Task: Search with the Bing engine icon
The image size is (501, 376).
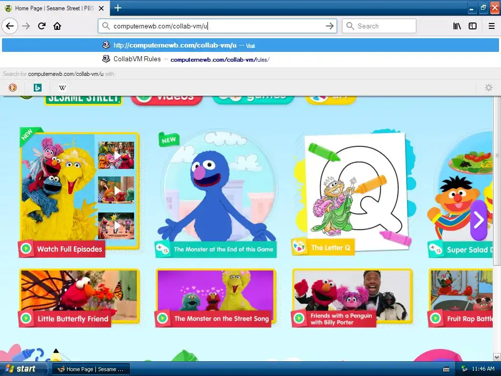Action: pyautogui.click(x=38, y=88)
